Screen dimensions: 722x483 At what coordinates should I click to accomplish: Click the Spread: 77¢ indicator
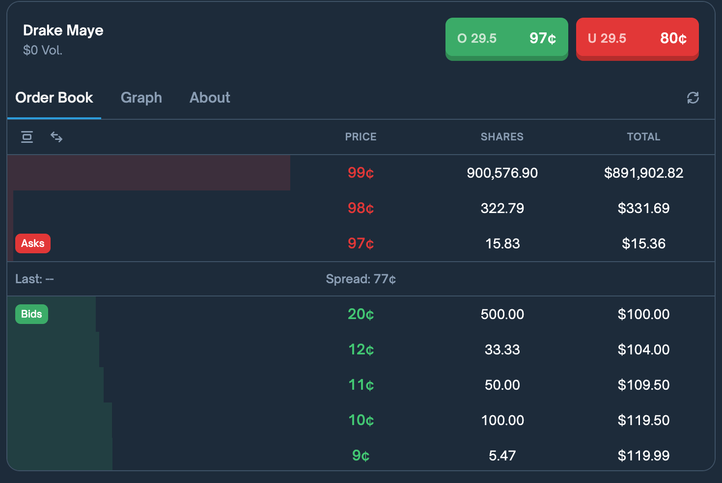pos(361,279)
